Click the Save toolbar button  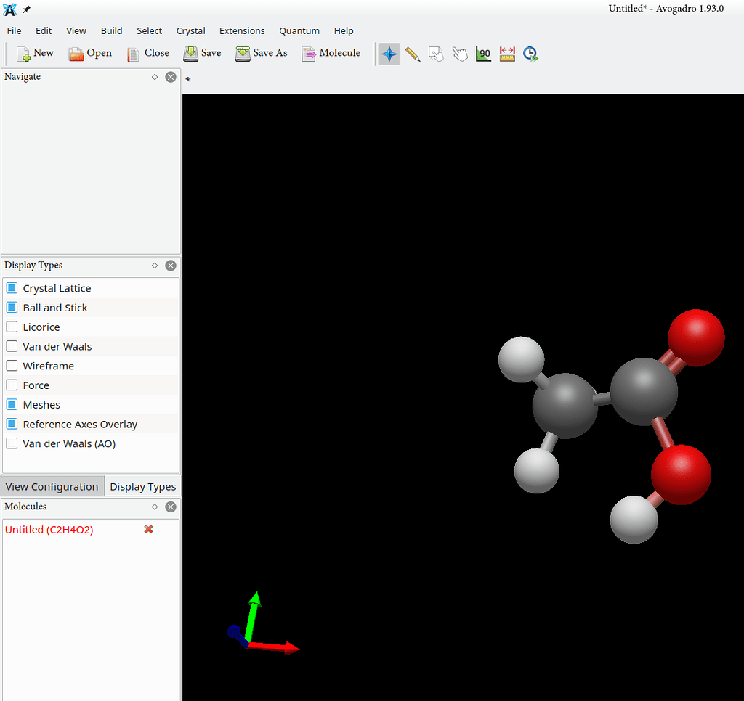pos(202,53)
